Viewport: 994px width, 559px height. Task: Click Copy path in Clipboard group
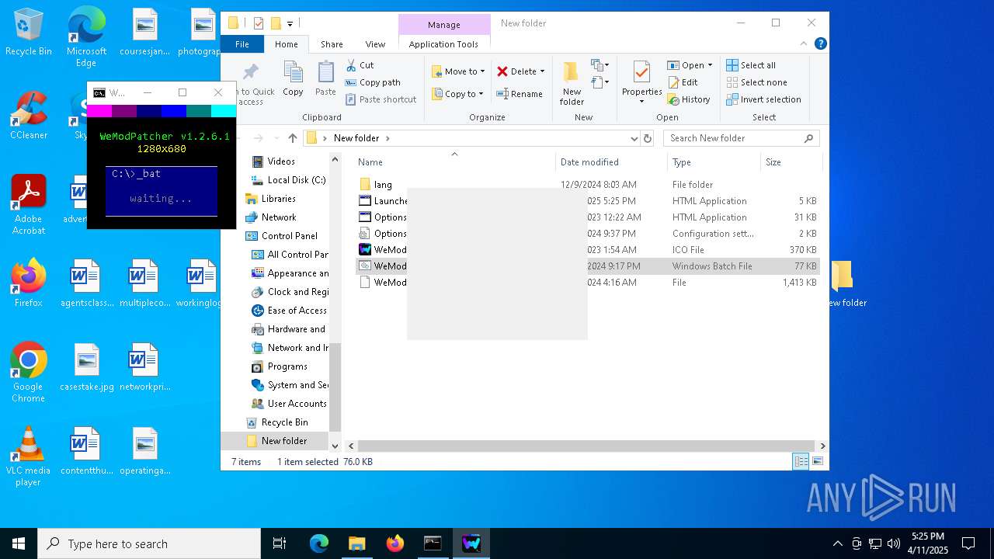click(x=372, y=82)
